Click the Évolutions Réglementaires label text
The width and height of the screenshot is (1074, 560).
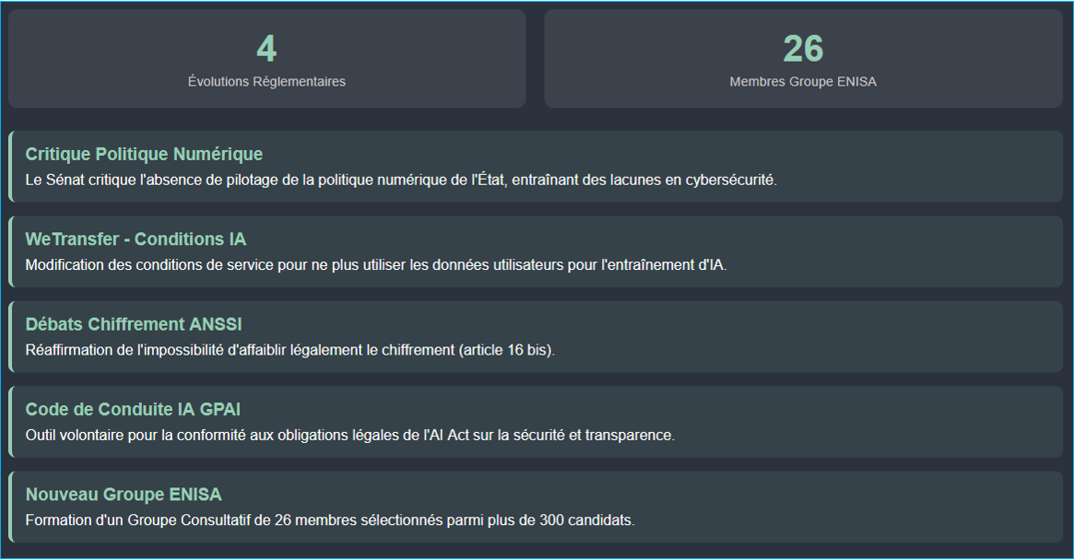pyautogui.click(x=266, y=81)
